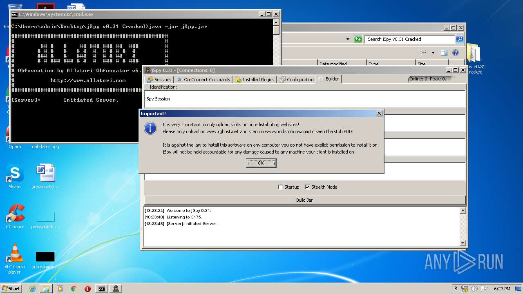This screenshot has width=523, height=294.
Task: Click the cmd window scrollbar thumb
Action: point(276,30)
